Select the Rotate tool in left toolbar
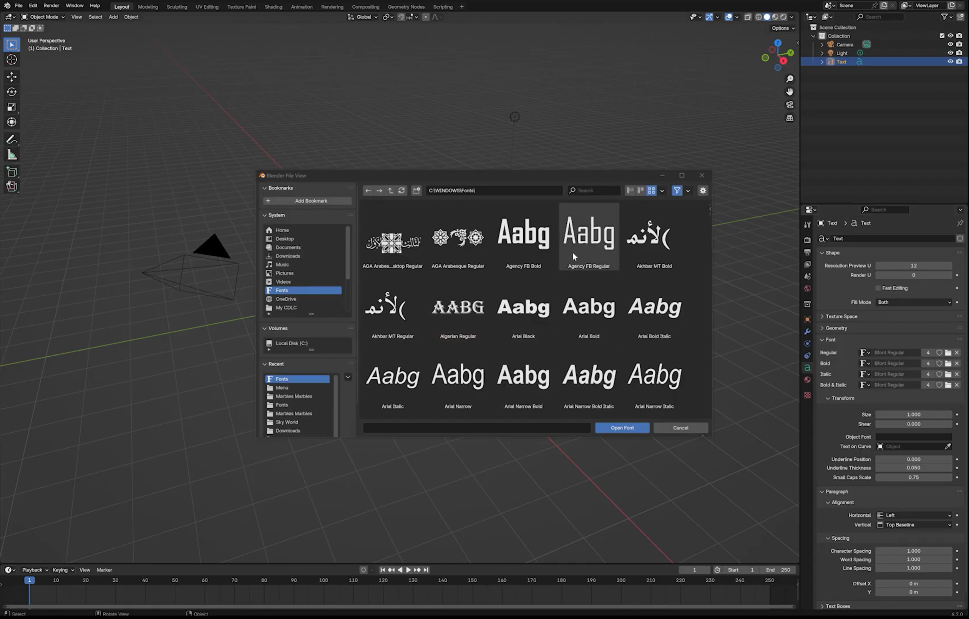This screenshot has width=969, height=619. pos(12,92)
